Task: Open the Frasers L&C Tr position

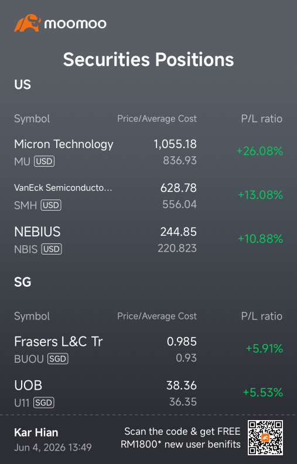Action: pyautogui.click(x=149, y=349)
